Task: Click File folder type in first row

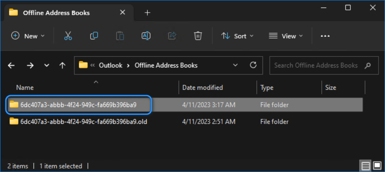Action: point(274,105)
